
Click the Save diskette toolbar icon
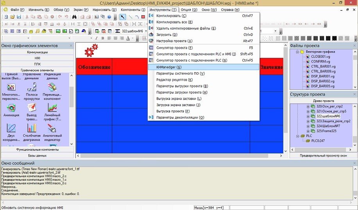click(19, 17)
